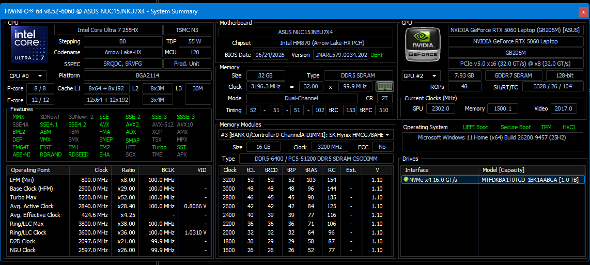Click the NVIDIA GeForce logo image
This screenshot has height=265, width=590.
point(422,44)
